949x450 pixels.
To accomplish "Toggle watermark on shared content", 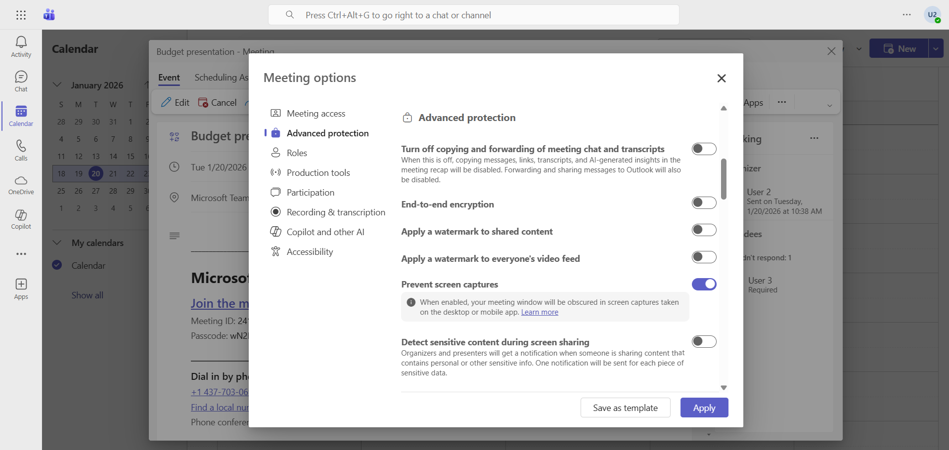I will pos(704,230).
